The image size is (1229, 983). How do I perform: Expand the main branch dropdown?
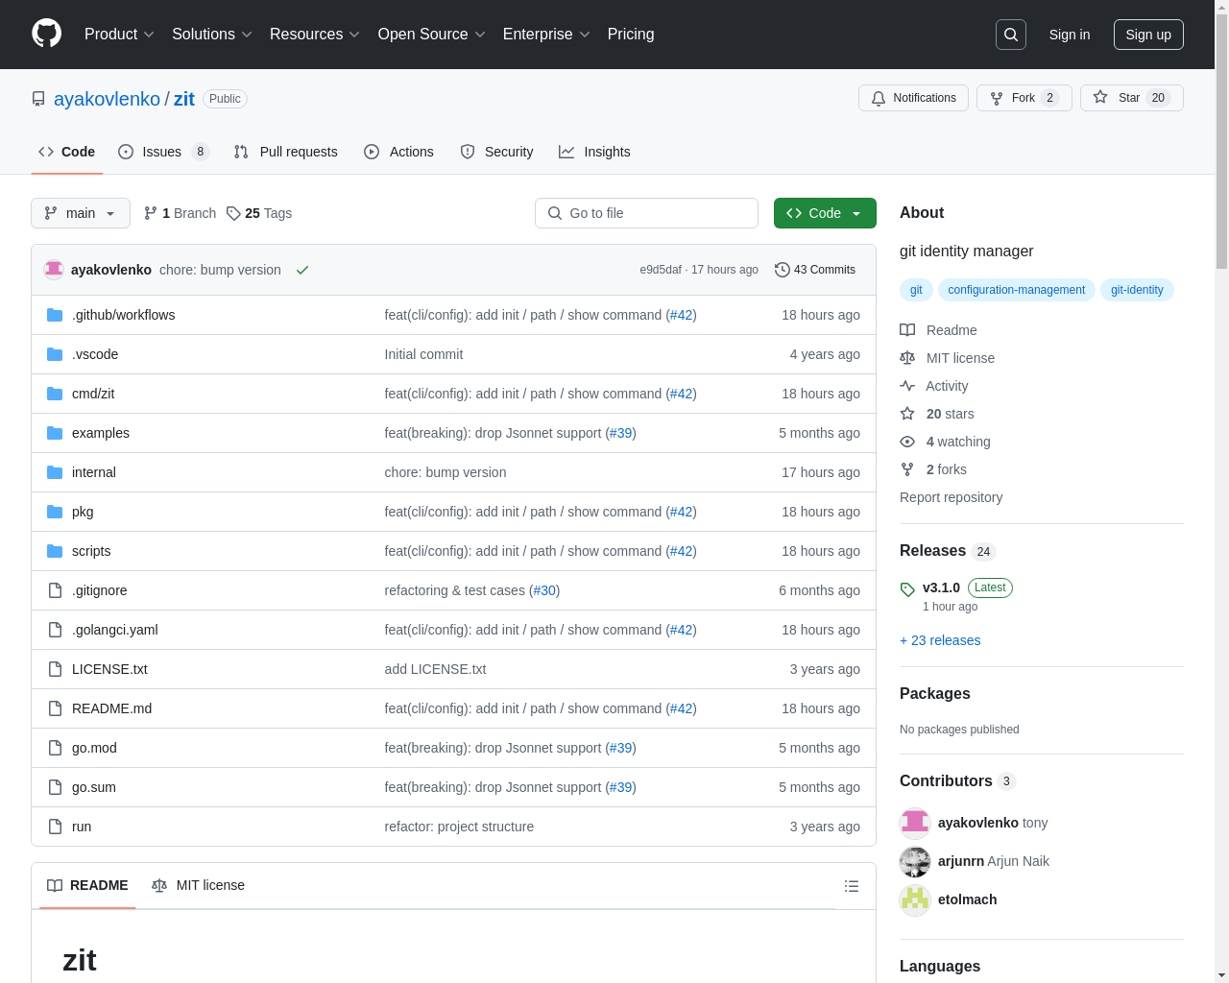pos(81,213)
